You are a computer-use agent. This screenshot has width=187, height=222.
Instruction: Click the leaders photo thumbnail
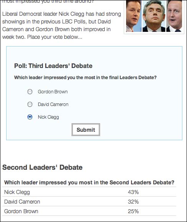[154, 16]
